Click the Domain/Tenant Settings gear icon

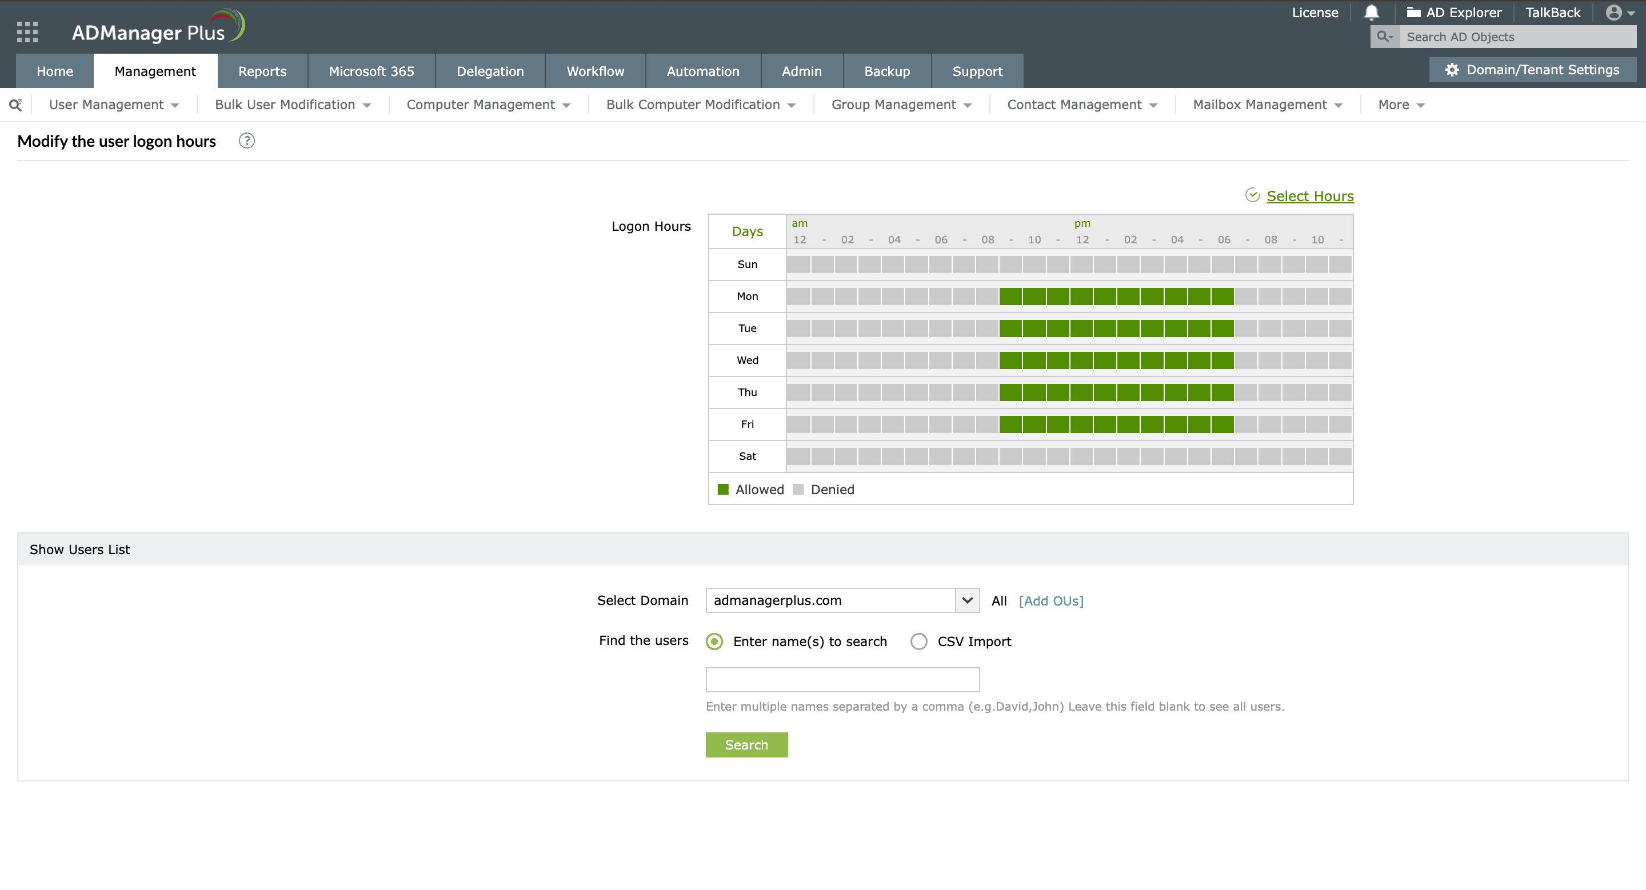[x=1452, y=70]
